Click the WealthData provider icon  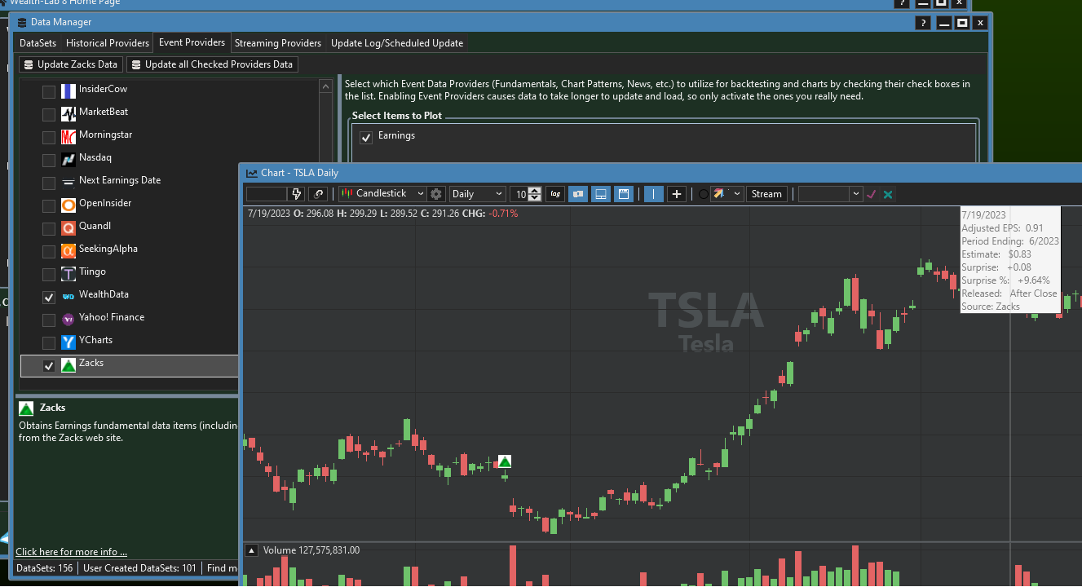coord(68,296)
